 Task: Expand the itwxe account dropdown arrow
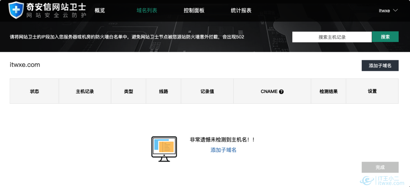395,10
